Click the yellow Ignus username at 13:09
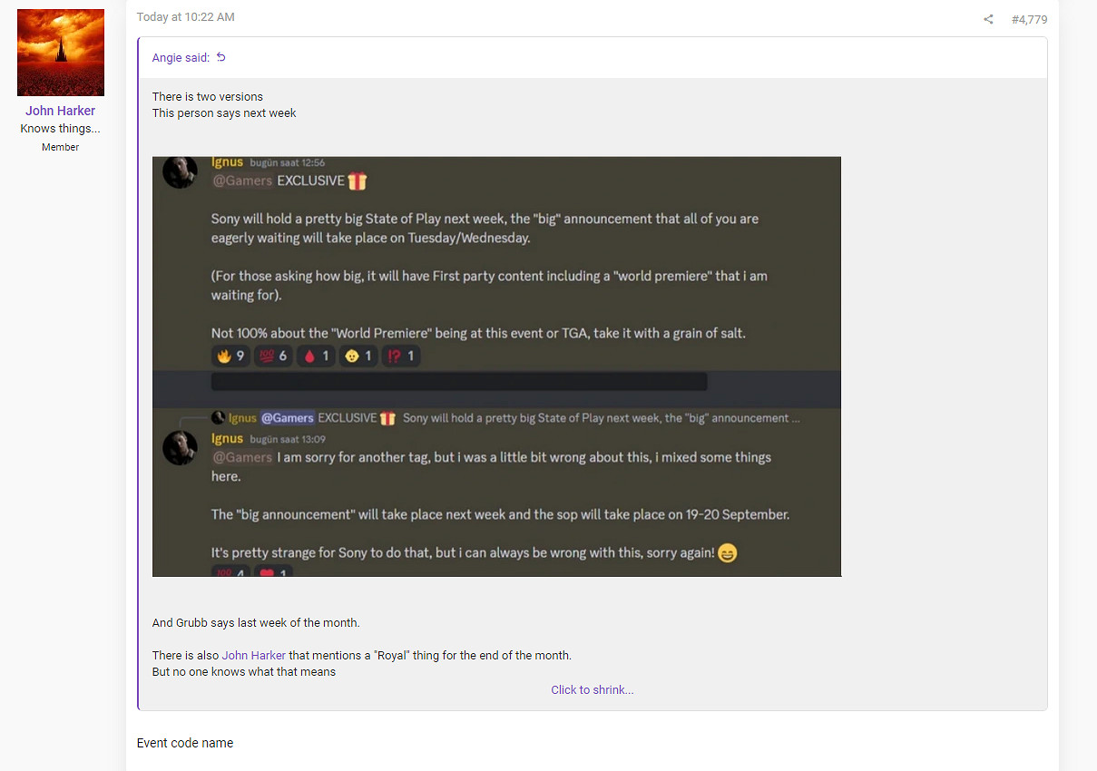1097x771 pixels. (227, 438)
